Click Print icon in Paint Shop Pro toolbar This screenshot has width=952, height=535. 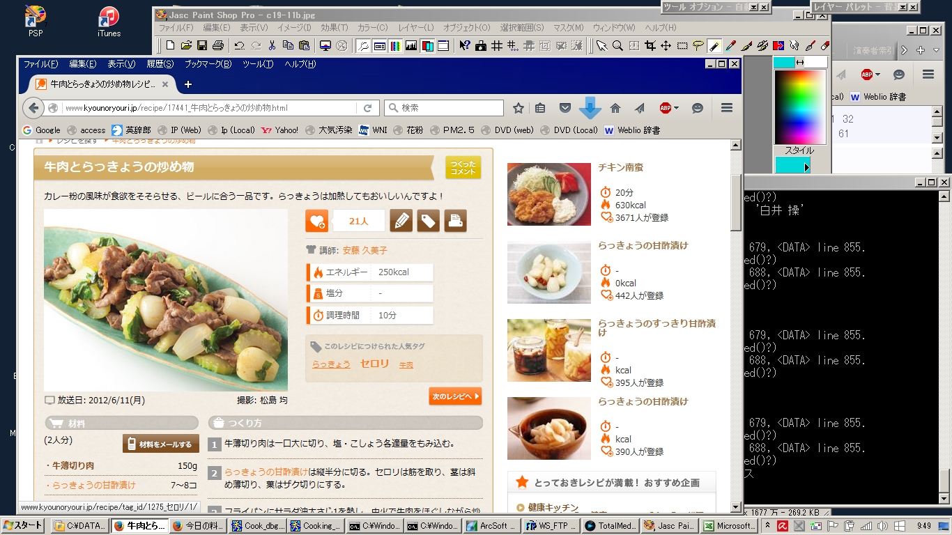218,46
